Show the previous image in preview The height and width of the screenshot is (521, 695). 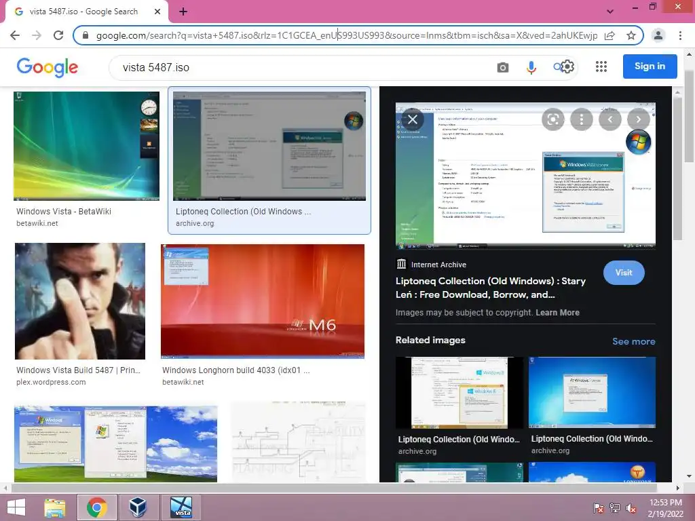[610, 119]
